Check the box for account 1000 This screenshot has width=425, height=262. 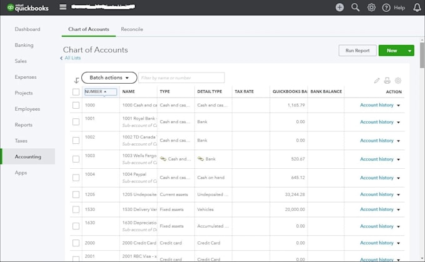(x=76, y=105)
